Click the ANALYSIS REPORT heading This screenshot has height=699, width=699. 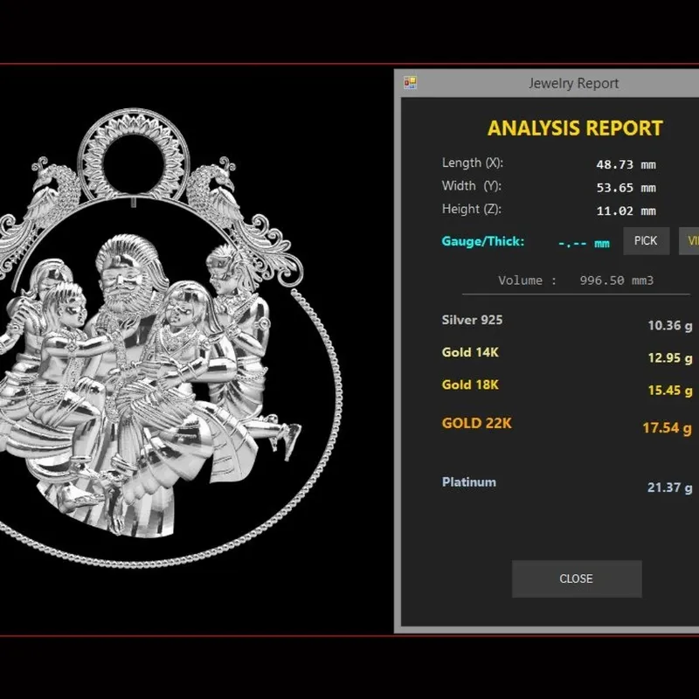click(x=575, y=128)
